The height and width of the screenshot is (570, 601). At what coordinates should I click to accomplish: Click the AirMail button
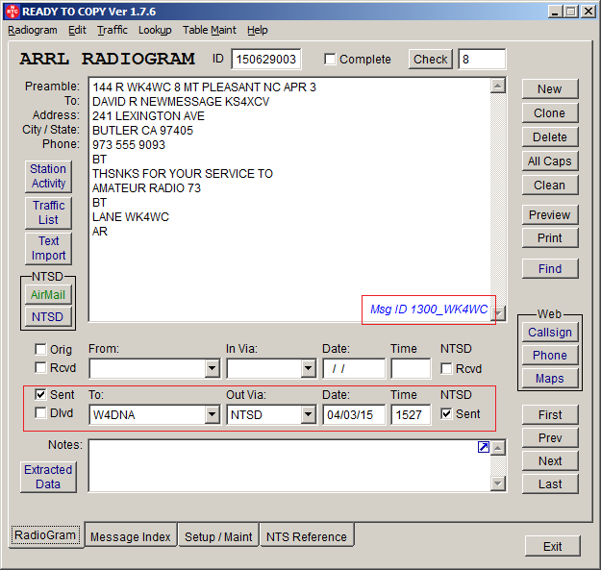48,294
